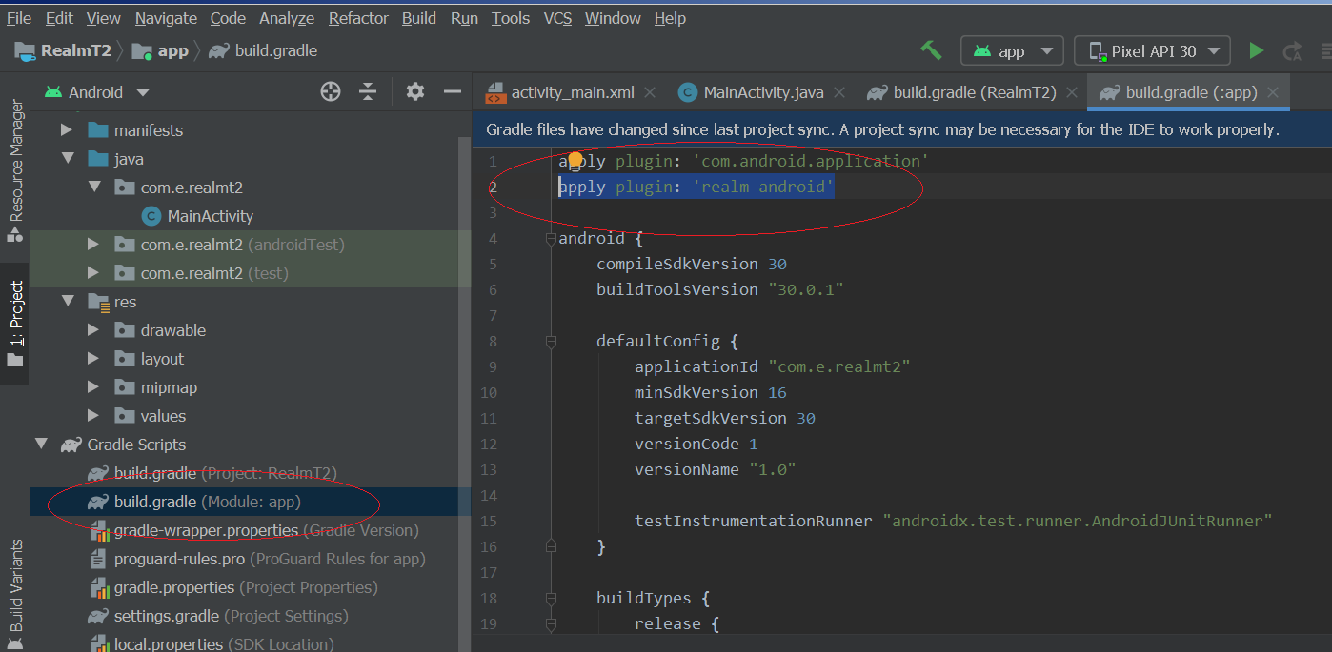This screenshot has width=1332, height=652.
Task: Expand com.e.realmt2 (test) package
Action: pos(93,272)
